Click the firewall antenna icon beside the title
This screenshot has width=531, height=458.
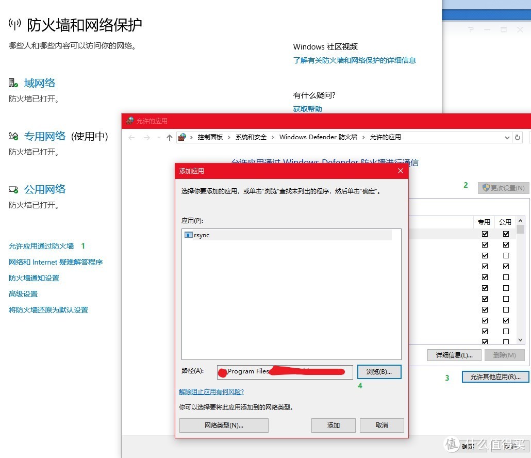(14, 24)
